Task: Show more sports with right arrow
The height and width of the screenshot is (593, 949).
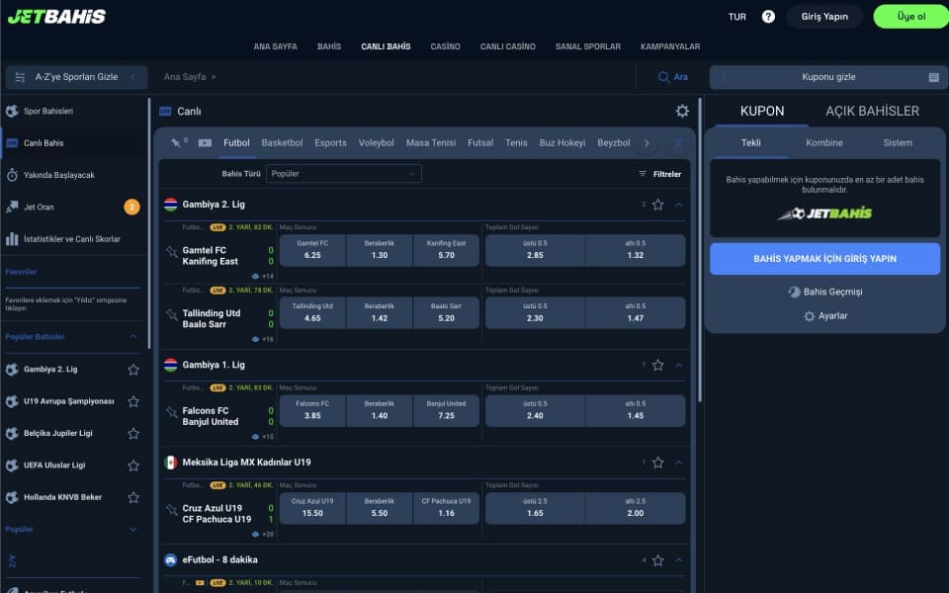Action: pos(647,143)
